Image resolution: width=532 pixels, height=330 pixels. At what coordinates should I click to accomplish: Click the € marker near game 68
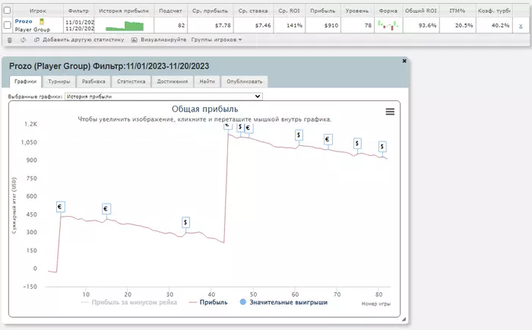pyautogui.click(x=328, y=140)
